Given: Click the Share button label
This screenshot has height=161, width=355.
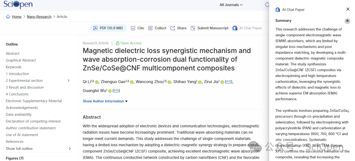Looking at the screenshot, I should coord(182,28).
